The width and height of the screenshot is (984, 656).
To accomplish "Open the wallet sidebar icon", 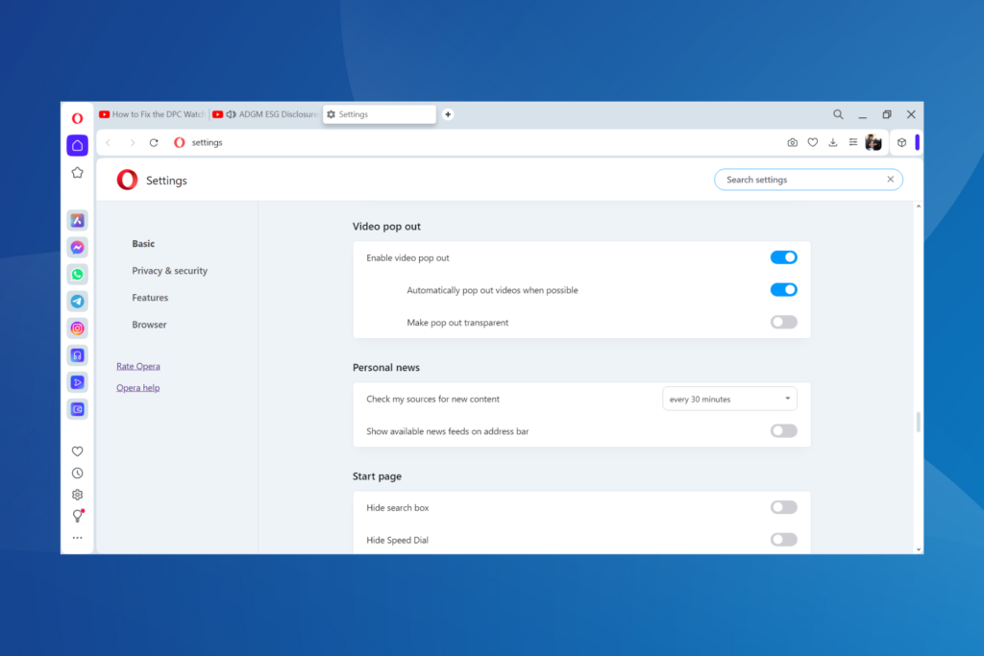I will 77,409.
